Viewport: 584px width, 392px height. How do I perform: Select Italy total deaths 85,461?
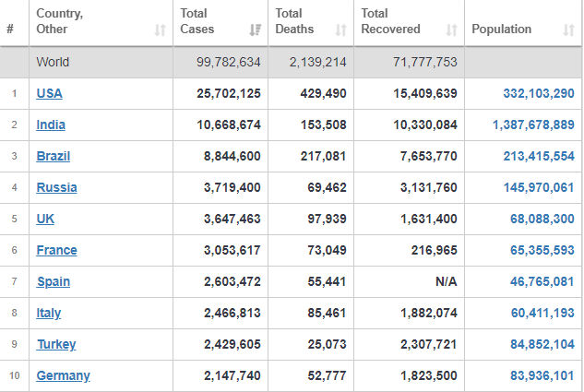coord(327,313)
